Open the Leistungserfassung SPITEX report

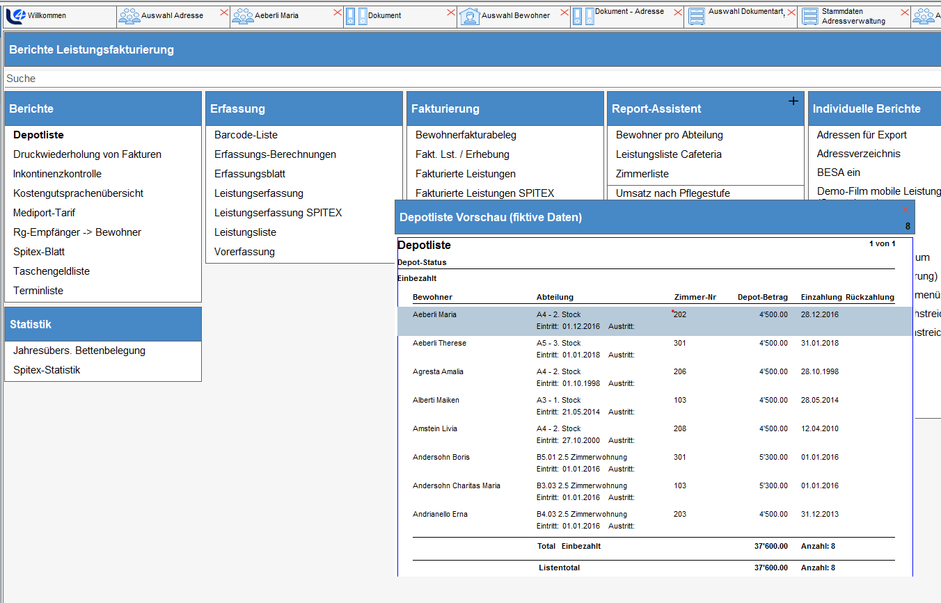point(278,213)
